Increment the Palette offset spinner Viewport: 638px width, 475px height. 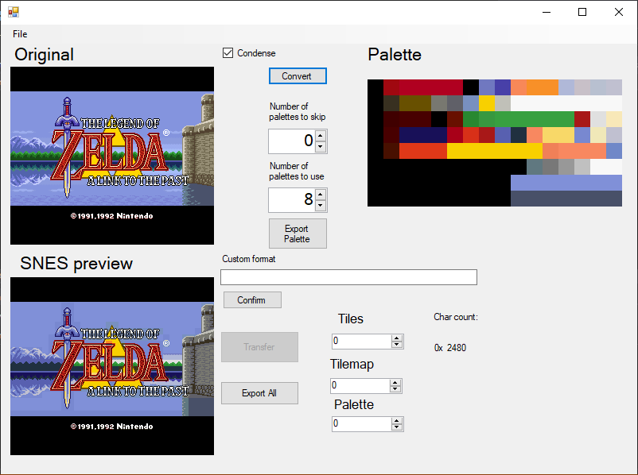396,420
